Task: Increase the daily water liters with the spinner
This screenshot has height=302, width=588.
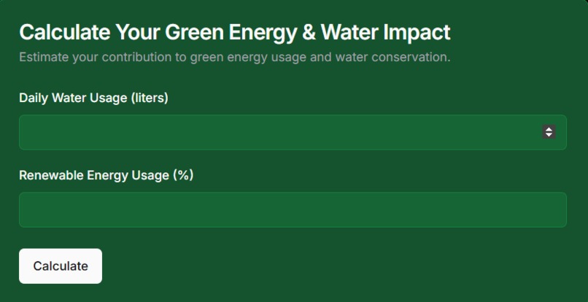Action: point(549,128)
